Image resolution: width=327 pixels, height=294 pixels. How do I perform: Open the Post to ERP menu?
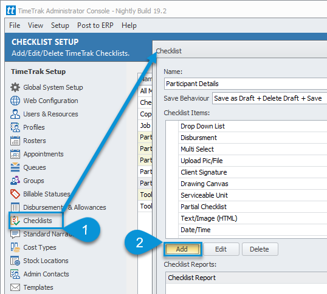tap(95, 25)
